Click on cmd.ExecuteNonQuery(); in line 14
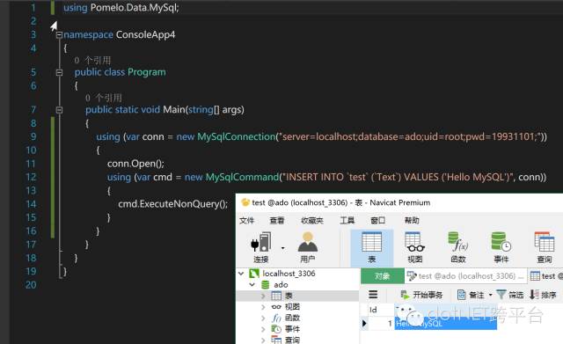Screen dimensions: 563x344 [172, 204]
